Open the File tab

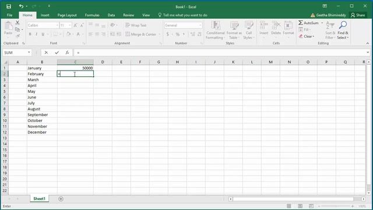9,15
